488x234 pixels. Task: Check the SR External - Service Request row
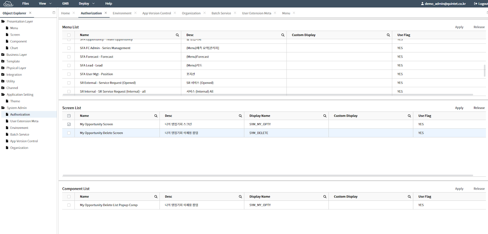coord(69,83)
